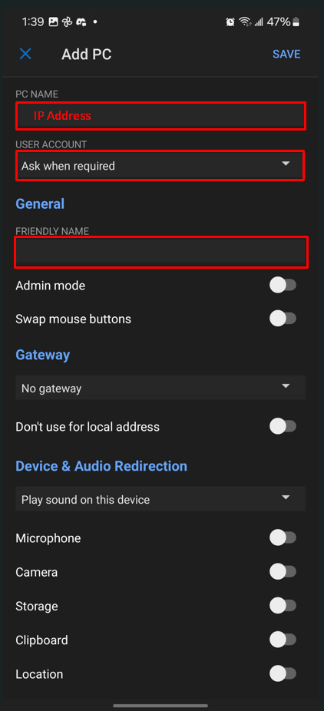Close the Add PC screen with X
Viewport: 324px width, 711px height.
25,54
